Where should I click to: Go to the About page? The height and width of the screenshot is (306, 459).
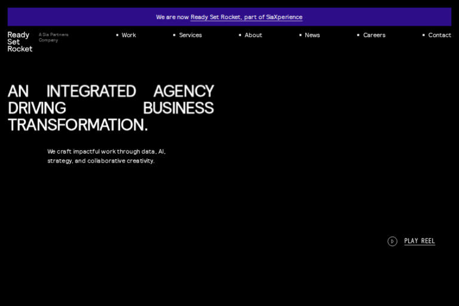click(x=253, y=35)
